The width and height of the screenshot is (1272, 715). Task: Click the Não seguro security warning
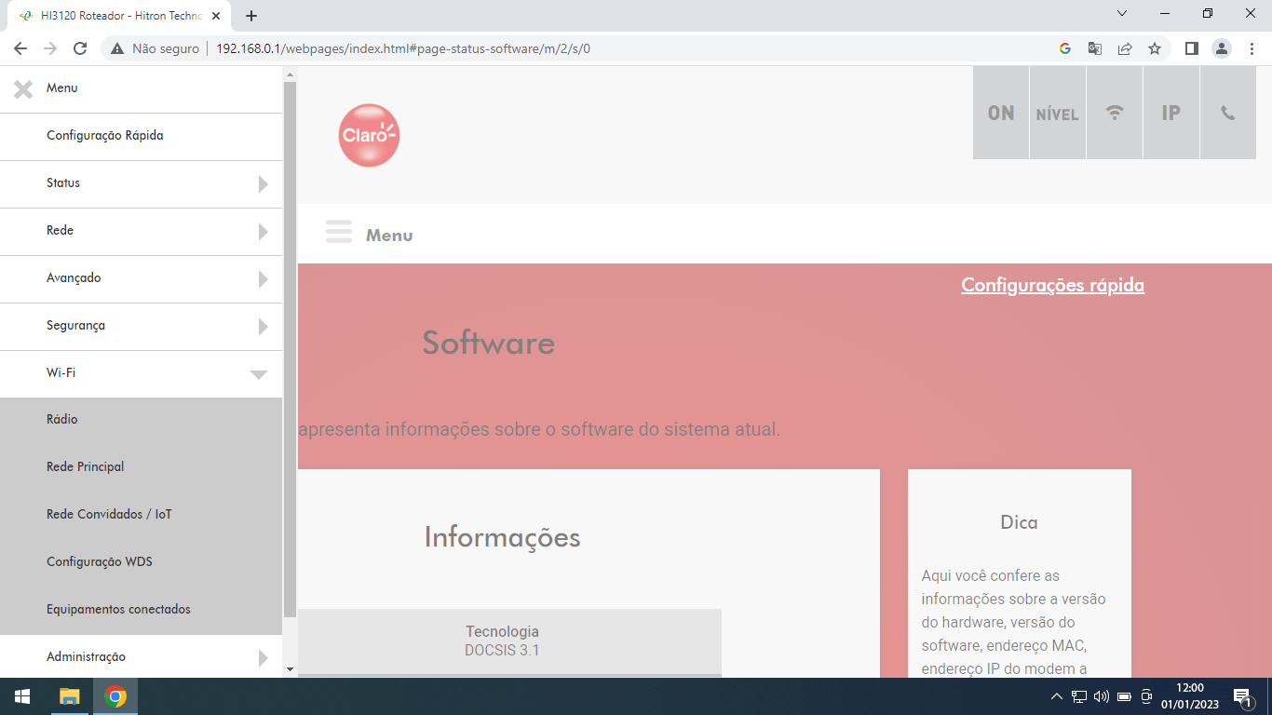click(x=155, y=48)
